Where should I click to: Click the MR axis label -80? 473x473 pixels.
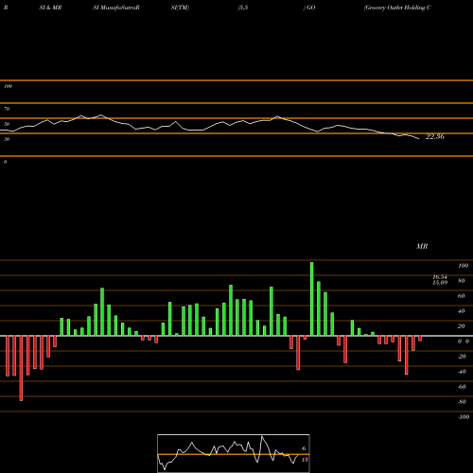pos(462,402)
